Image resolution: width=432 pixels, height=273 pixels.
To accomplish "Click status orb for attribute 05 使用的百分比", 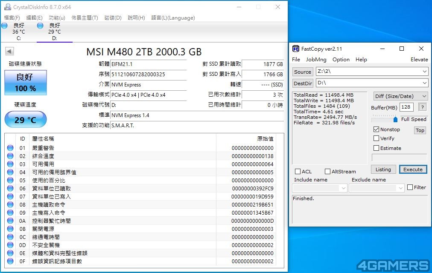I will pyautogui.click(x=10, y=180).
